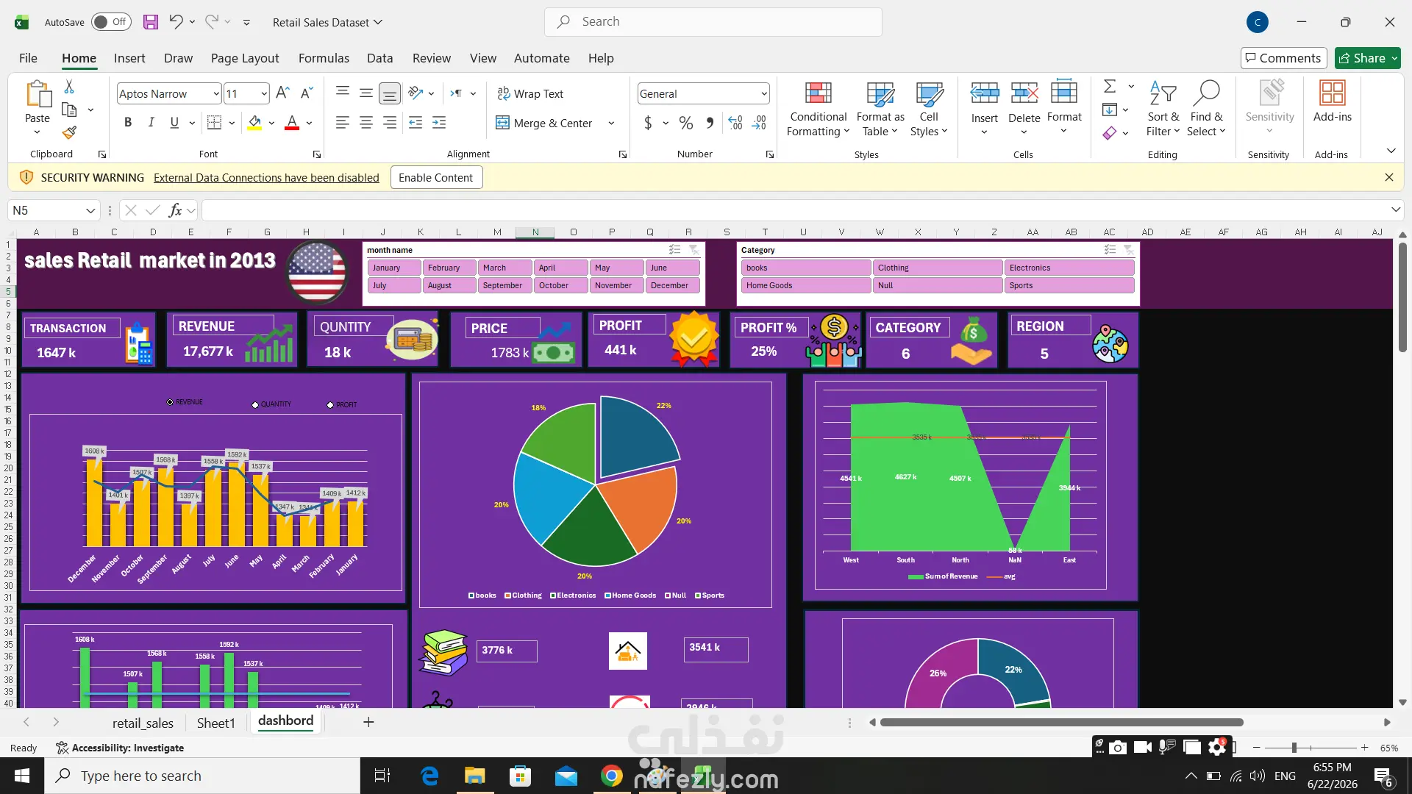Open Sort & Filter options
The image size is (1412, 794).
(1163, 109)
